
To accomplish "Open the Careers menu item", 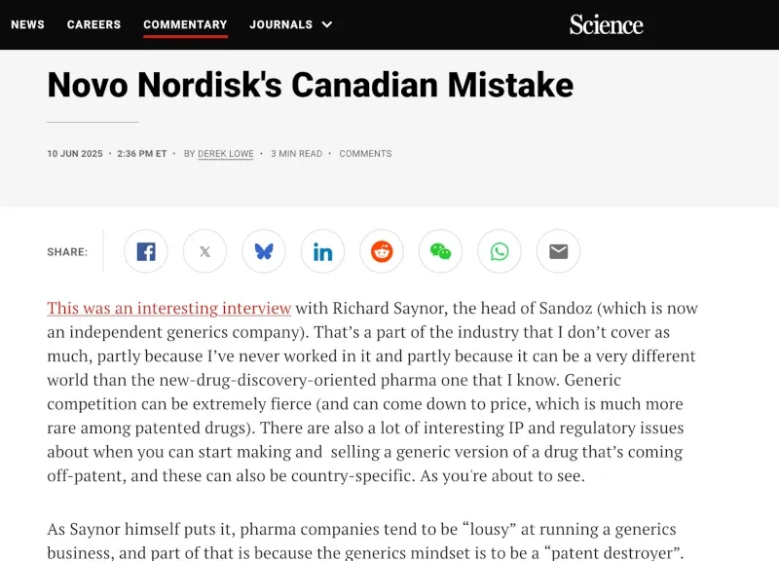I will click(93, 24).
